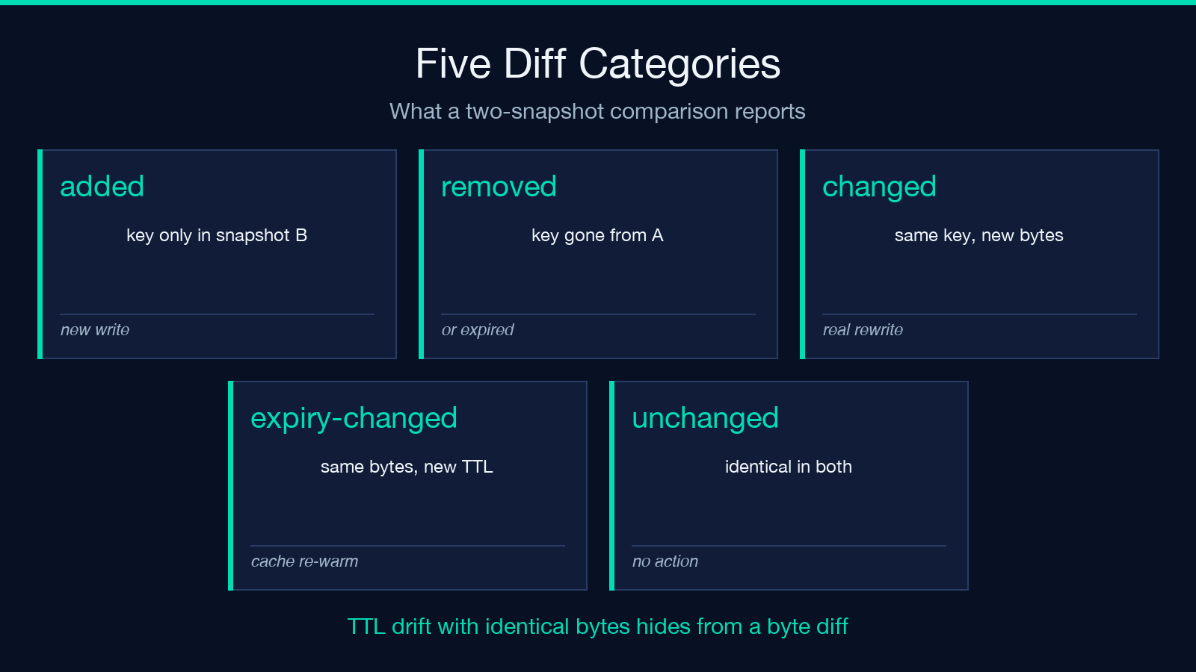Viewport: 1196px width, 672px height.
Task: Select the text 'key only in snapshot B'
Action: 217,235
